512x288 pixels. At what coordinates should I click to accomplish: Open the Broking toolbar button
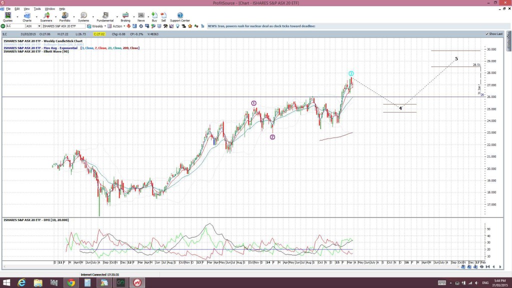click(x=125, y=17)
